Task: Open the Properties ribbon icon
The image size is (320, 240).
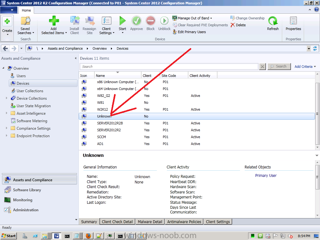Action: 293,21
